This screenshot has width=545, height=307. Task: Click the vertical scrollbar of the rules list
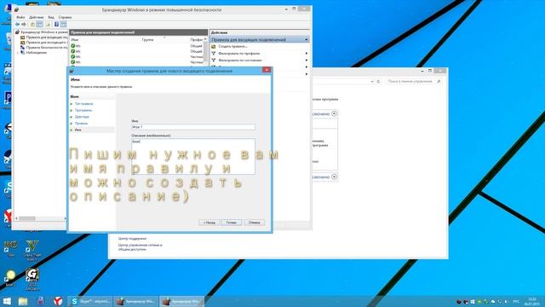point(206,52)
